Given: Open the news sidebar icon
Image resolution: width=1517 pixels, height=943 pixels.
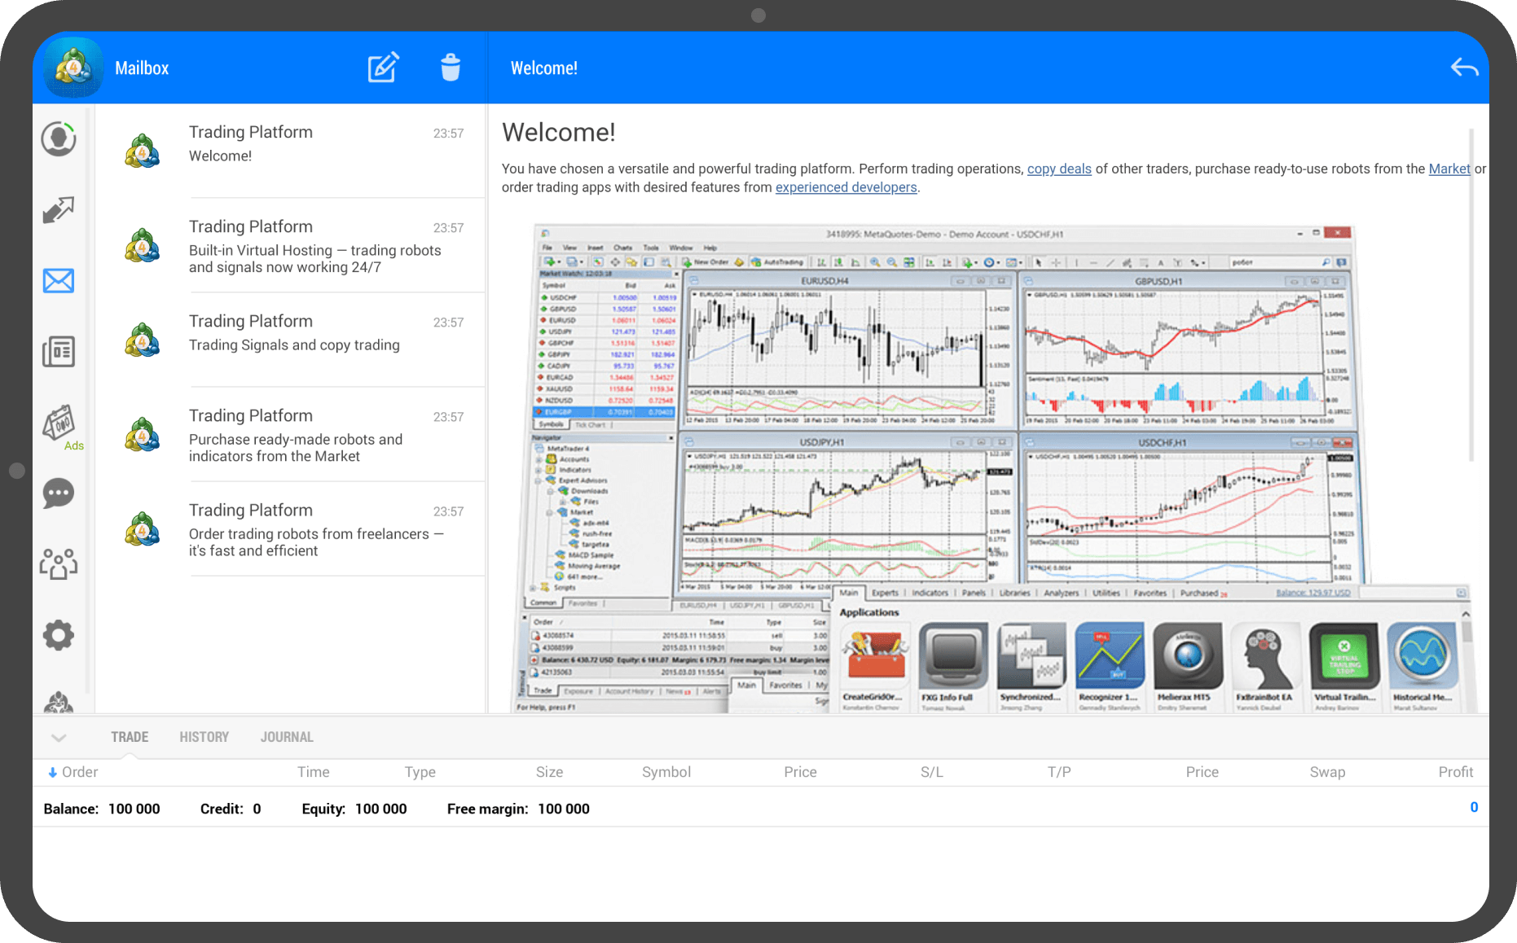Looking at the screenshot, I should point(59,352).
